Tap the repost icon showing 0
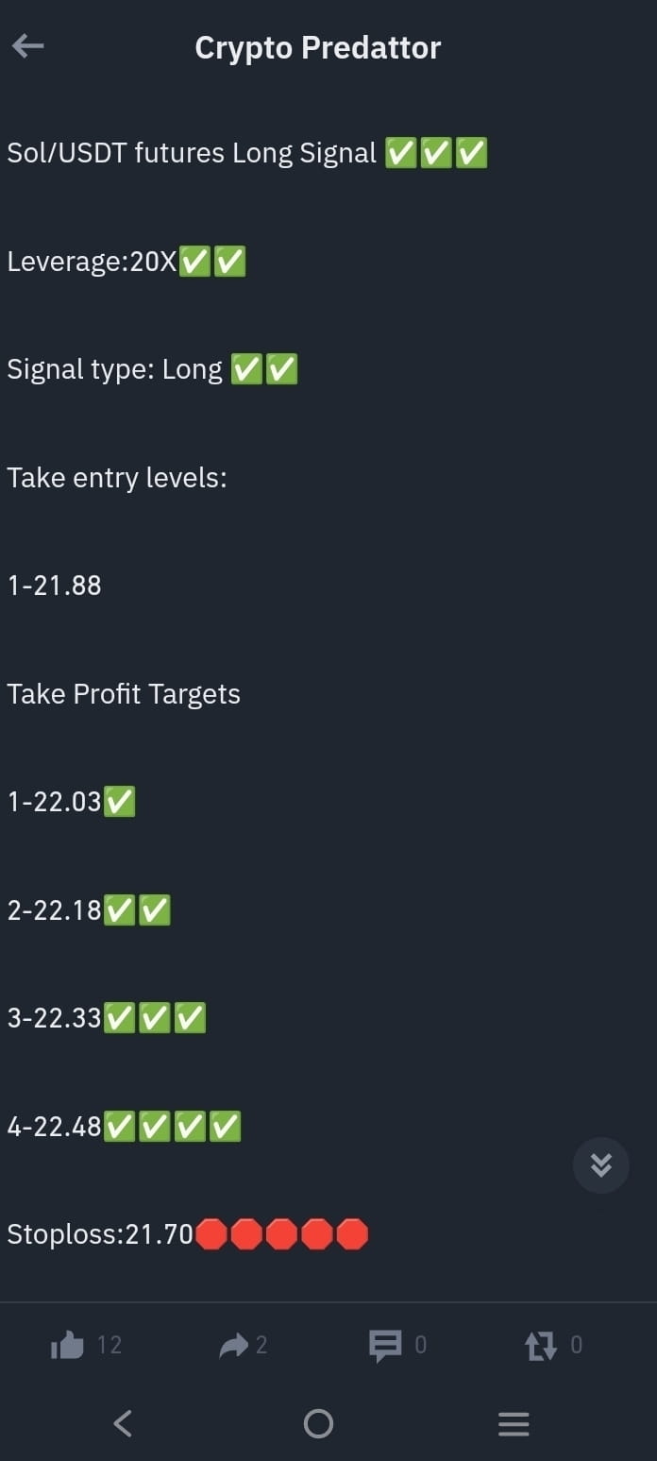This screenshot has height=1461, width=657. tap(543, 1345)
